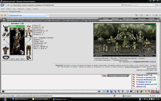This screenshot has height=101, width=161.
Task: Click the отмена cancel link
Action: 153,62
